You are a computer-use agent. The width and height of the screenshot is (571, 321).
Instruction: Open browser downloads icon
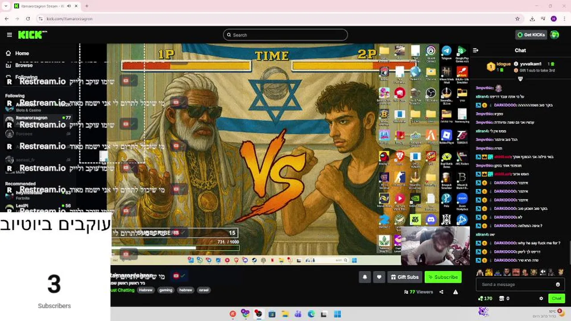point(532,19)
